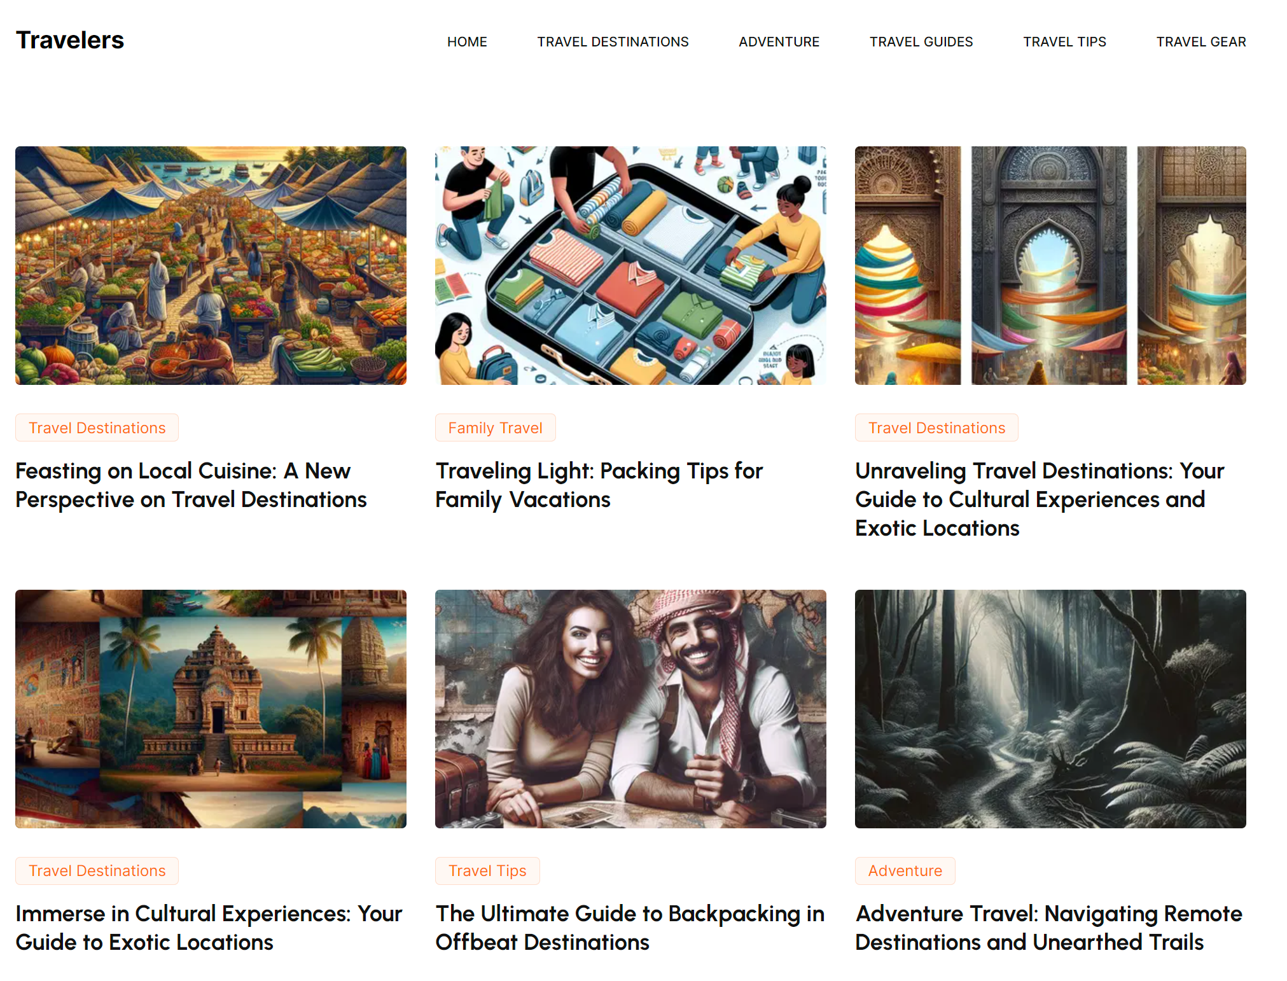This screenshot has width=1287, height=981.
Task: Click the smiling couple backpacking thumbnail
Action: point(630,709)
